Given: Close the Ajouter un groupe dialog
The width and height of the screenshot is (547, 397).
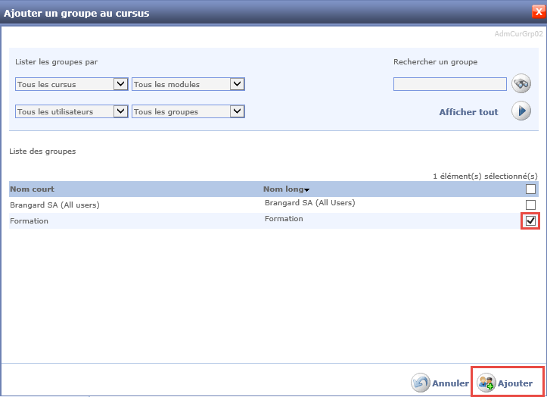Looking at the screenshot, I should pos(538,12).
